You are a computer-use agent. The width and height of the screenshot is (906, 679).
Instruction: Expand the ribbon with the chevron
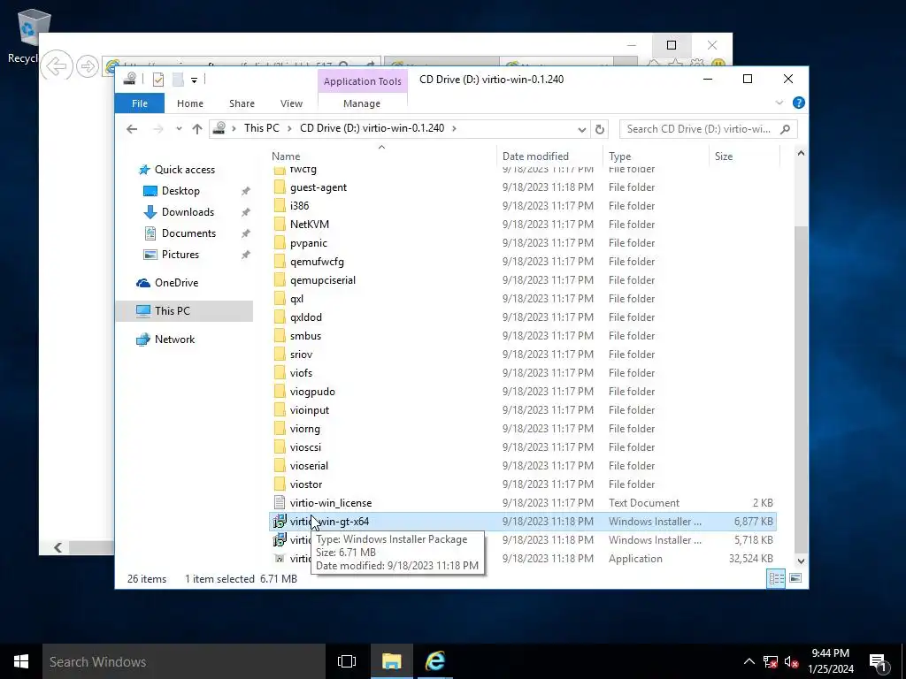point(779,103)
